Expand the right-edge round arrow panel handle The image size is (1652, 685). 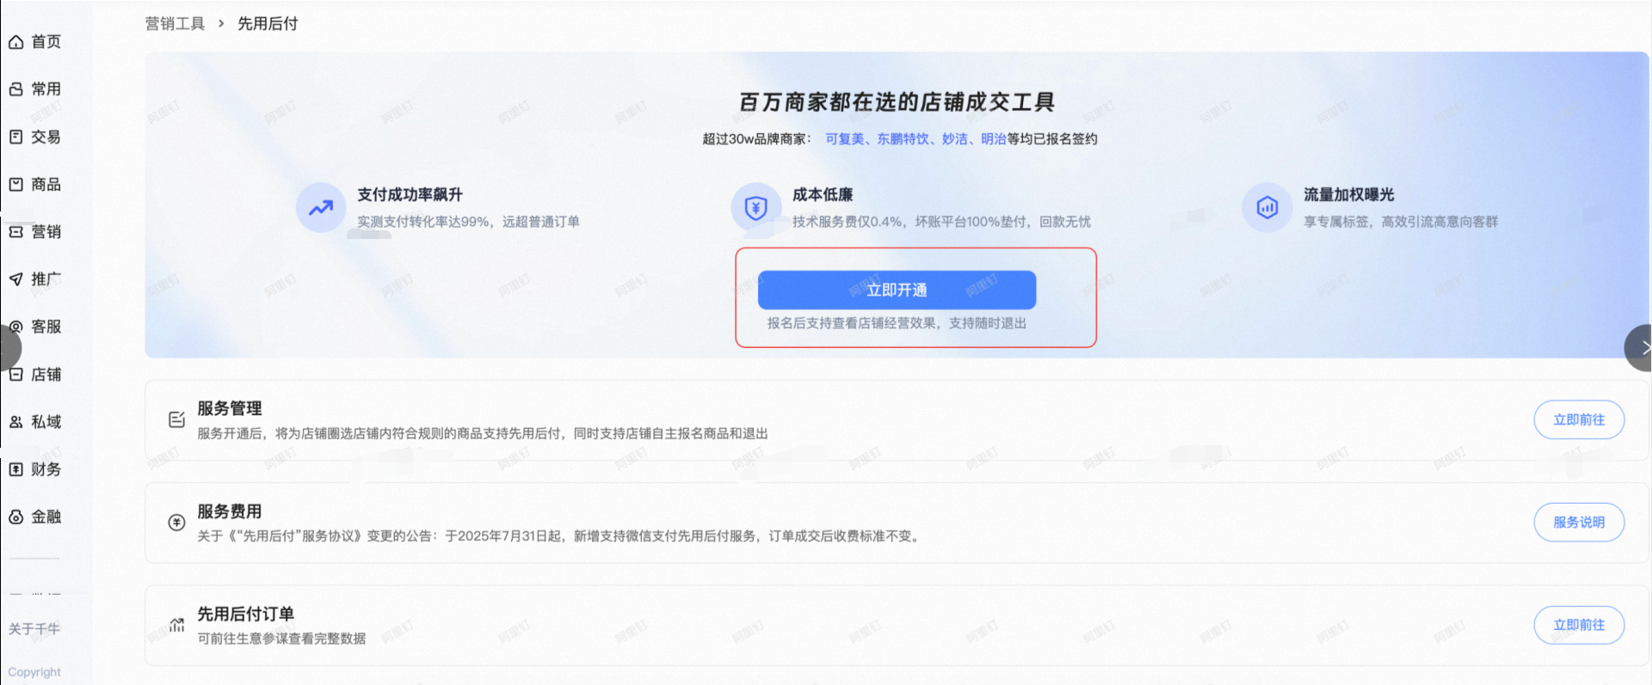click(1639, 348)
